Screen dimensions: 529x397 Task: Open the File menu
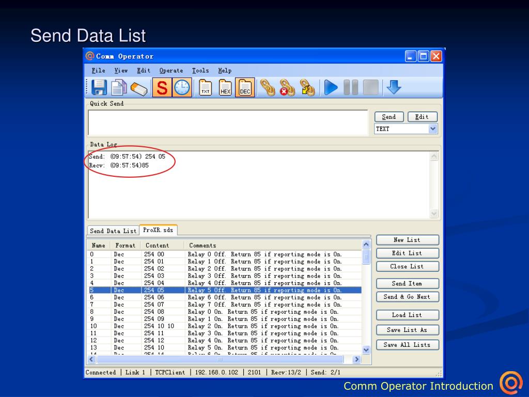point(98,70)
